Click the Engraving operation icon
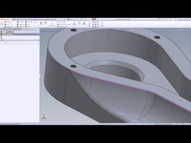Screen dimensions: 191x143 (18, 24)
